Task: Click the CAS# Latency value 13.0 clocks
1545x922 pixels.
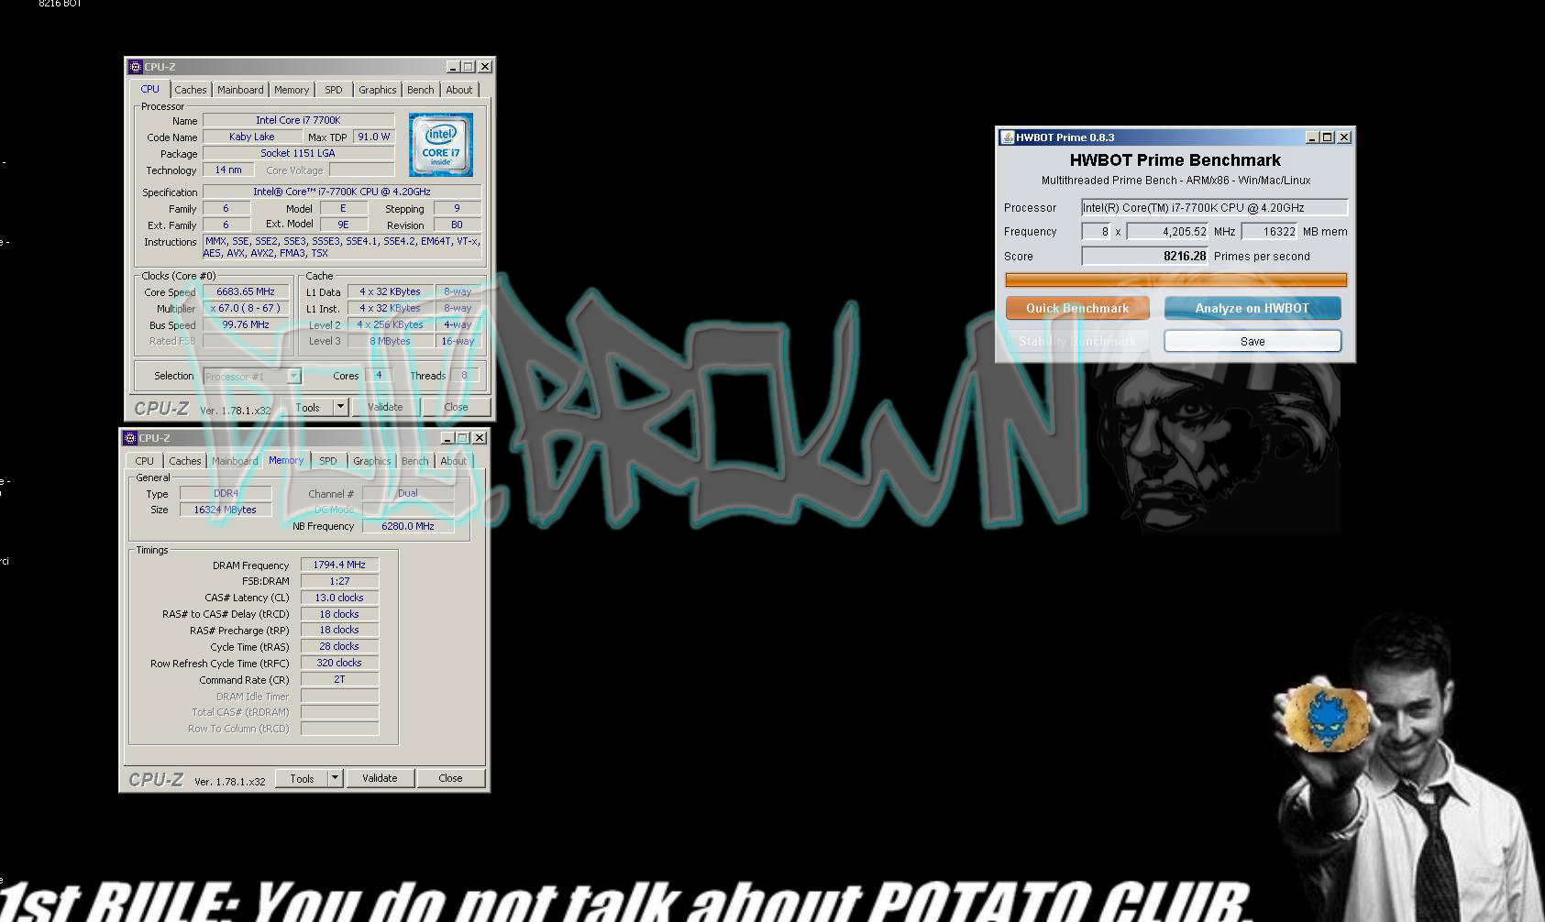Action: coord(339,598)
